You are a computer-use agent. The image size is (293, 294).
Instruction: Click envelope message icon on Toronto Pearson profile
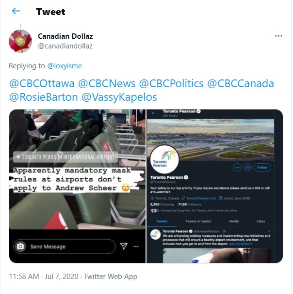(x=247, y=168)
